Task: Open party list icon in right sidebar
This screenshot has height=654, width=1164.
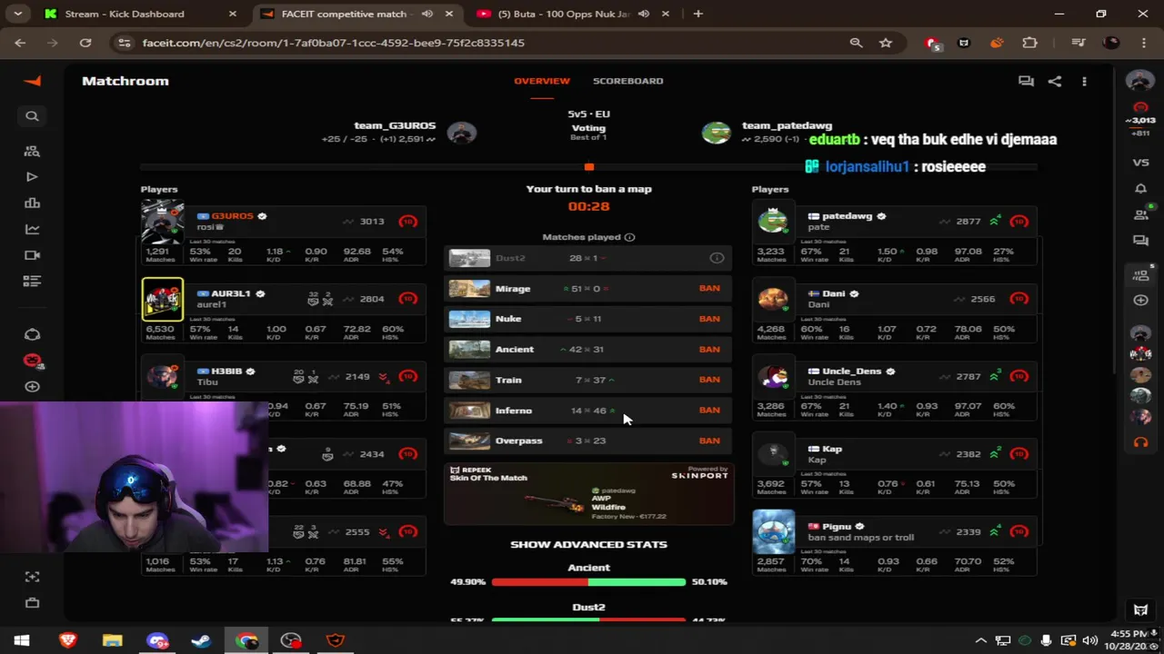Action: coord(1140,274)
